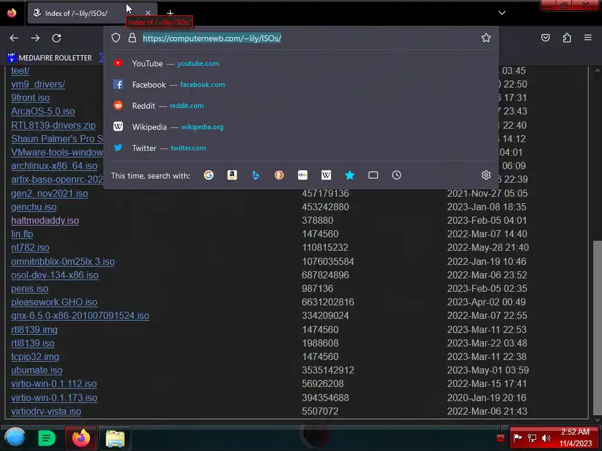Download rtl8139.iso
This screenshot has height=451, width=602.
[33, 343]
